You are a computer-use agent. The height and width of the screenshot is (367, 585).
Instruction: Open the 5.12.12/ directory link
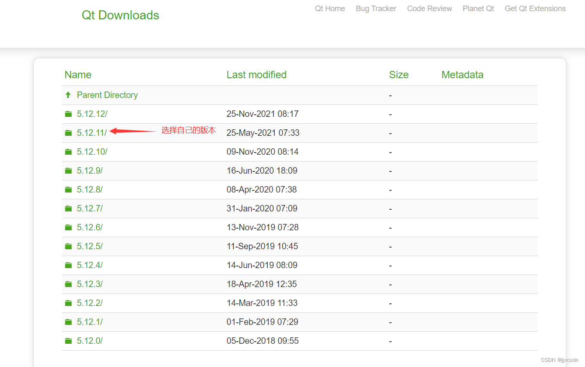click(x=92, y=114)
